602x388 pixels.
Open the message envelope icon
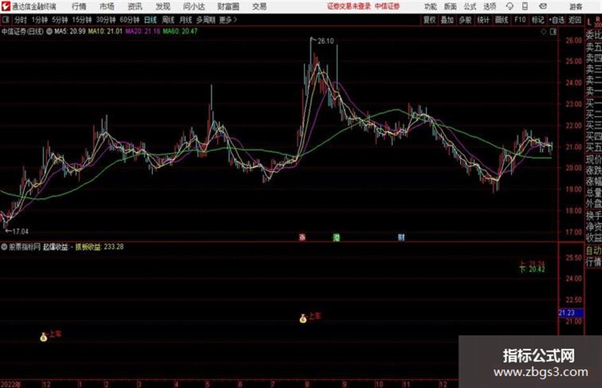point(543,6)
